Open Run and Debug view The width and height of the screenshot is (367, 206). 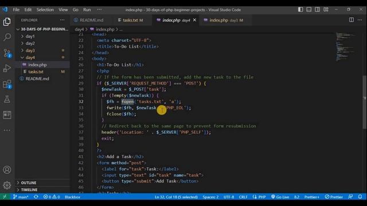tap(7, 69)
